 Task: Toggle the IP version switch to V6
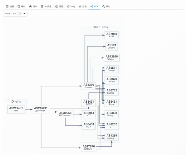[19, 14]
